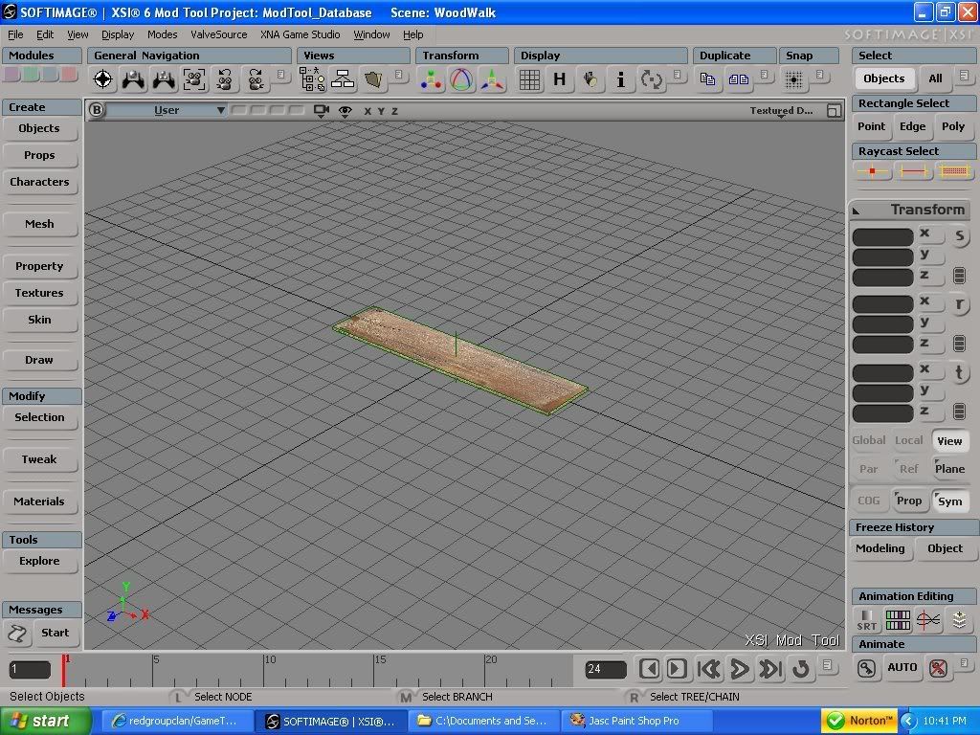This screenshot has width=980, height=735.
Task: Expand Select panel options menu icon
Action: point(965,75)
